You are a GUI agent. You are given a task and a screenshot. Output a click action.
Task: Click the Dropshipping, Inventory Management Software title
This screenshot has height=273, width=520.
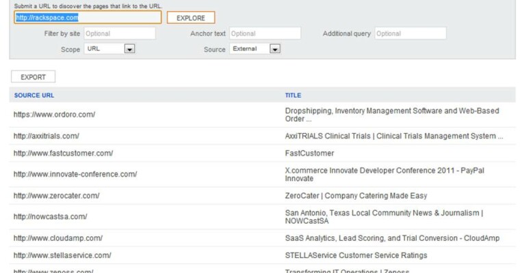click(392, 115)
